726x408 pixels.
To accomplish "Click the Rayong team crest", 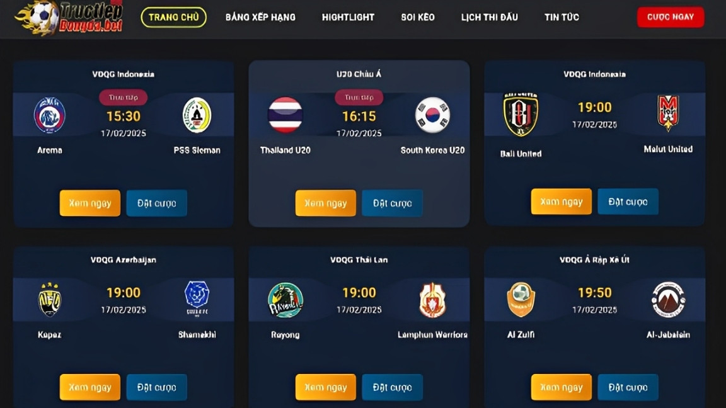I will [285, 300].
